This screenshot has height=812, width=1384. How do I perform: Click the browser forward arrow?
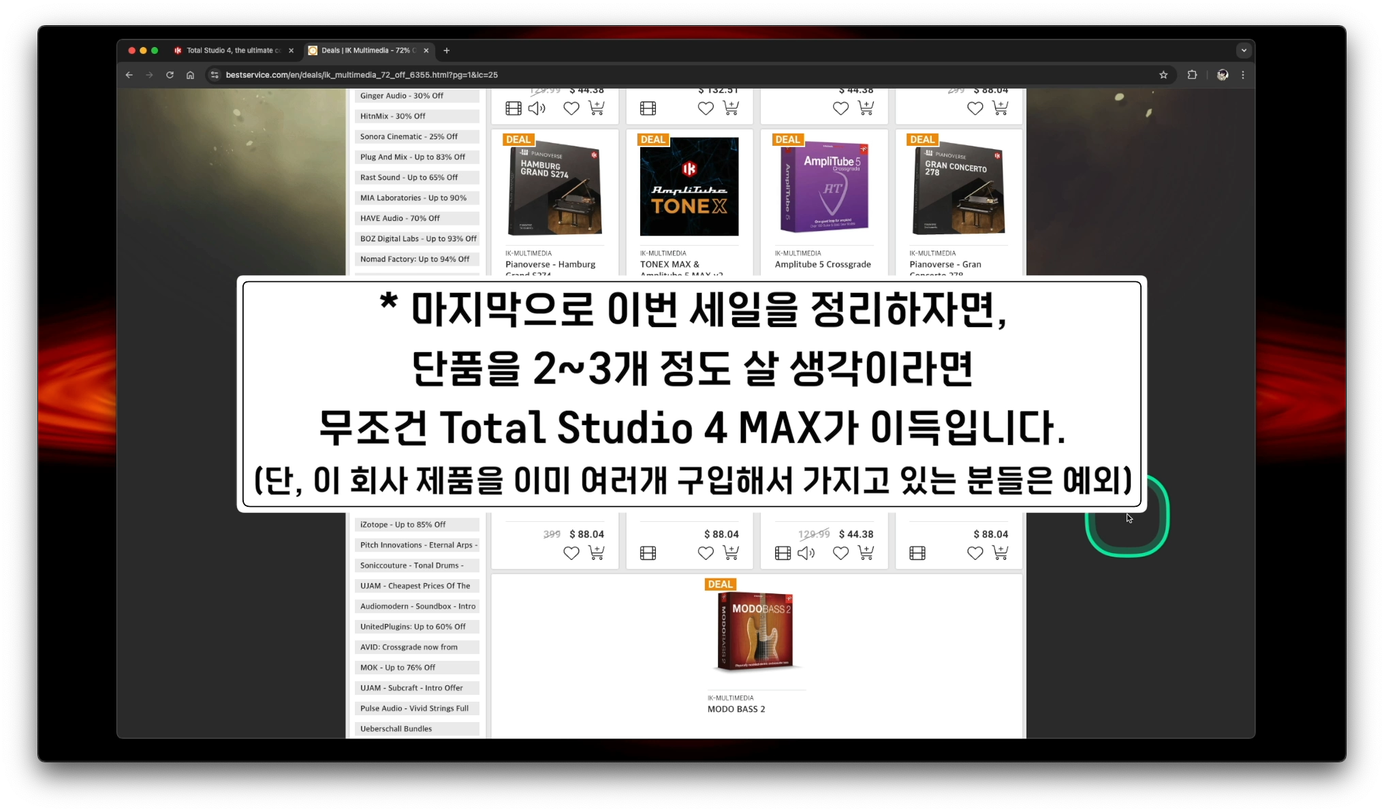149,75
